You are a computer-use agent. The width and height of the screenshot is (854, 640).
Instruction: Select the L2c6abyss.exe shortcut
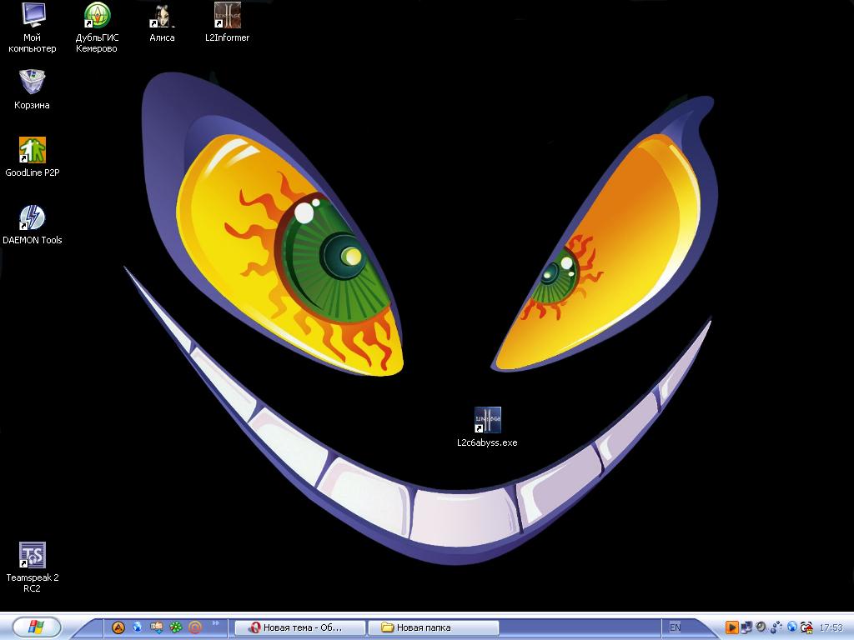tap(487, 427)
